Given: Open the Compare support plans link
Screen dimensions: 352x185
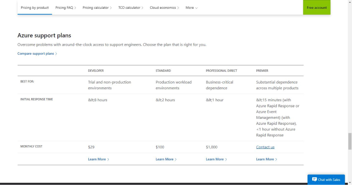Looking at the screenshot, I should click(37, 54).
